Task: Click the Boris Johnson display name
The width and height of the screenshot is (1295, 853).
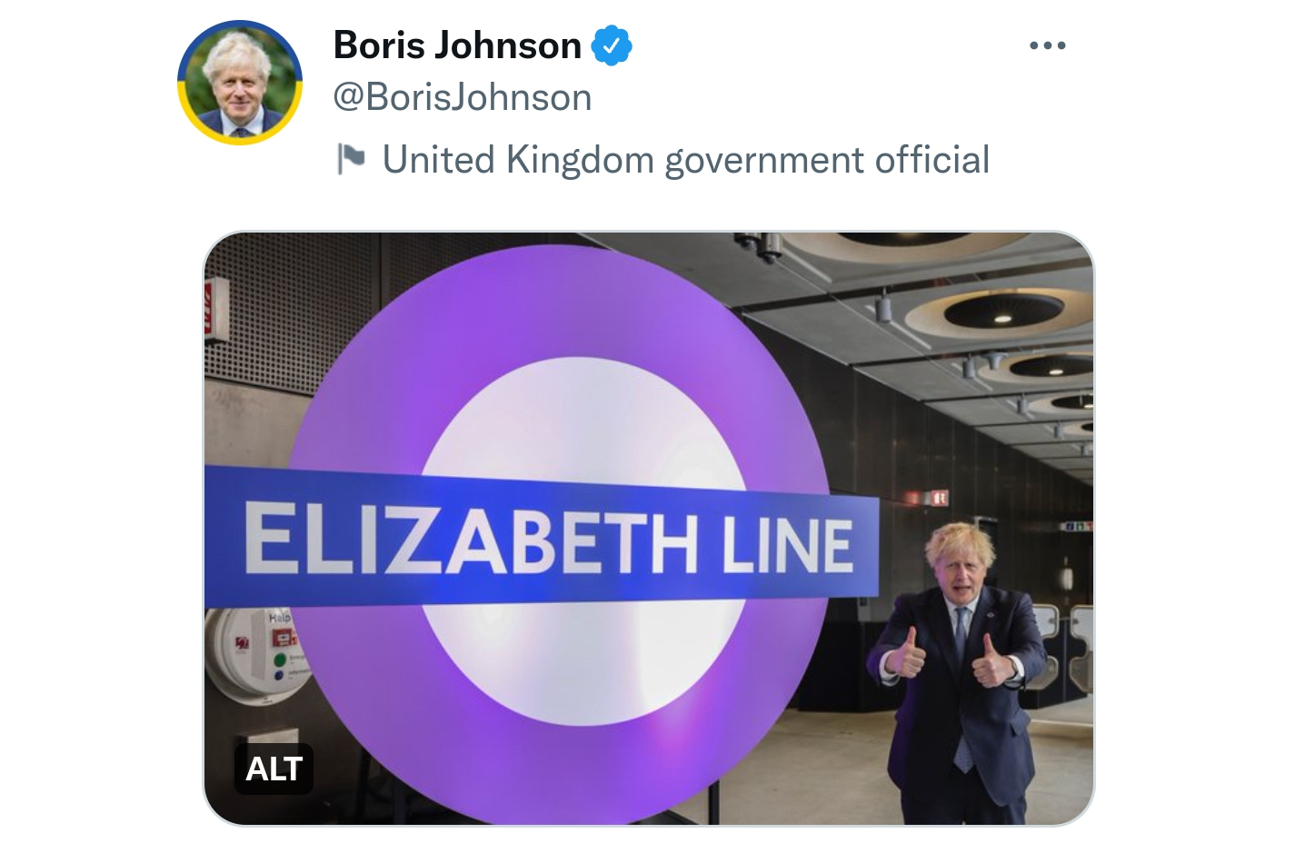Action: (457, 45)
